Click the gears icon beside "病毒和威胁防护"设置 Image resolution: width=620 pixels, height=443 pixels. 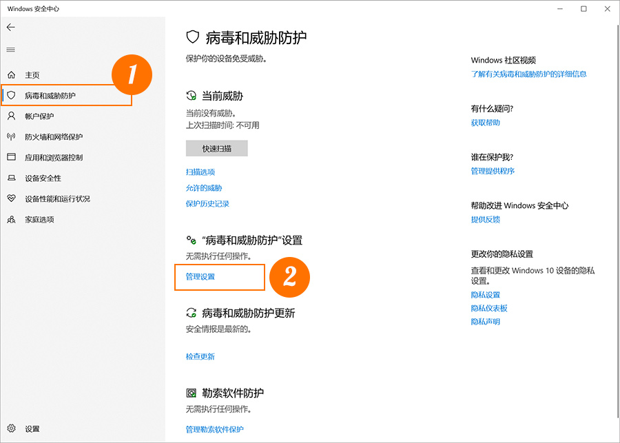coord(192,240)
